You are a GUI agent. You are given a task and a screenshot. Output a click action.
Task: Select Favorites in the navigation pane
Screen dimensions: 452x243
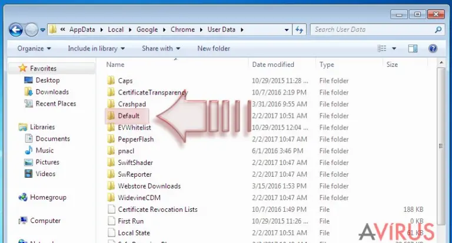click(x=43, y=69)
